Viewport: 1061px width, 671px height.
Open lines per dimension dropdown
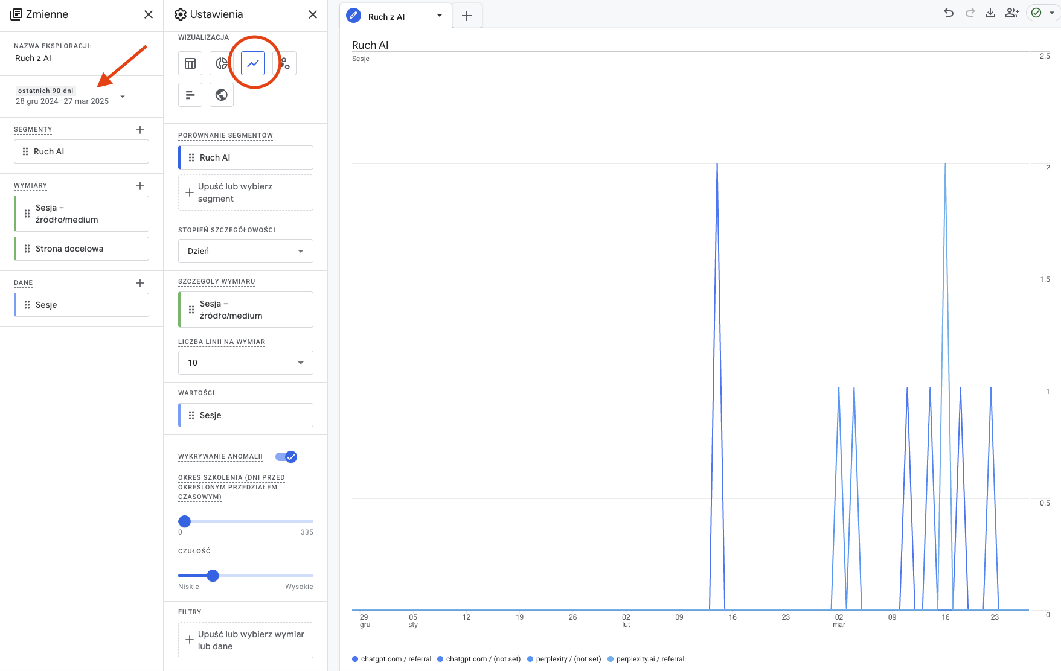[245, 363]
